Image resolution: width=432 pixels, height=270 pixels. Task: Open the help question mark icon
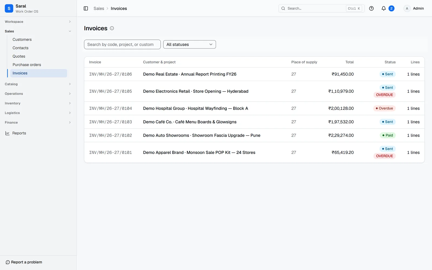pos(371,8)
